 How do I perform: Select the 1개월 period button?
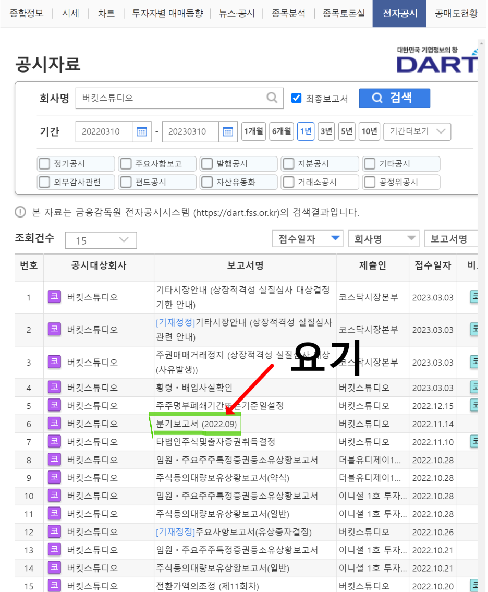(253, 131)
